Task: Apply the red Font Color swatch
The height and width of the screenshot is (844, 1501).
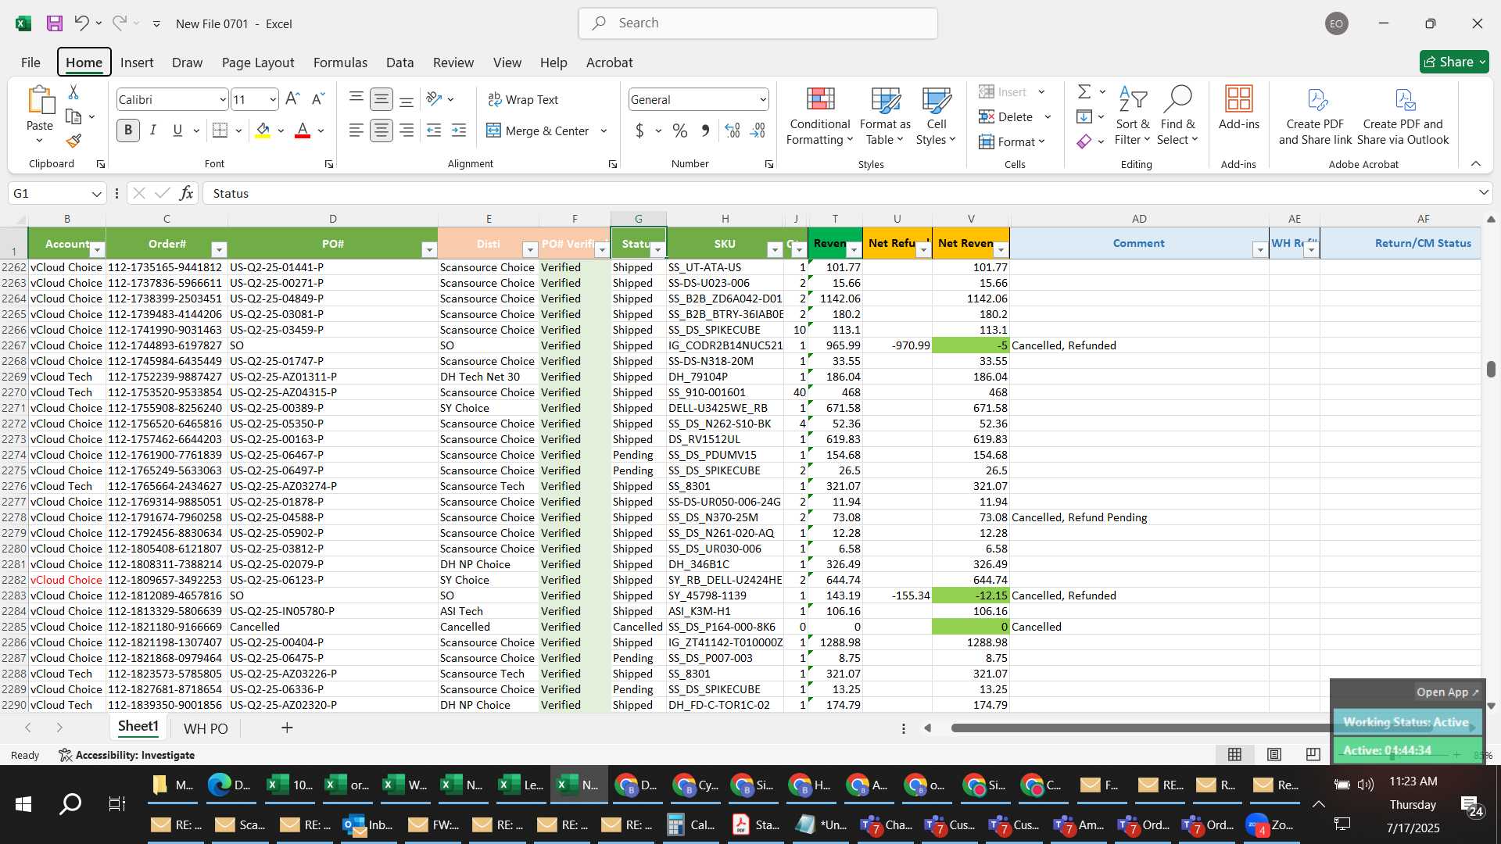Action: point(303,131)
